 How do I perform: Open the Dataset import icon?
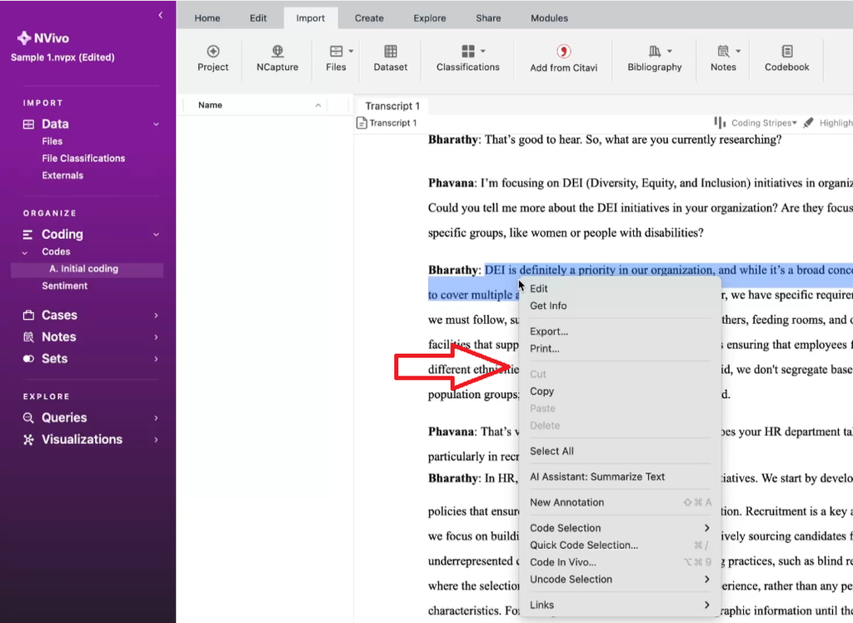[391, 51]
